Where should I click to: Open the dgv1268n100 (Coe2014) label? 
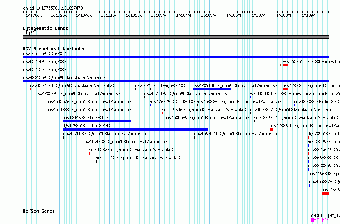point(86,126)
